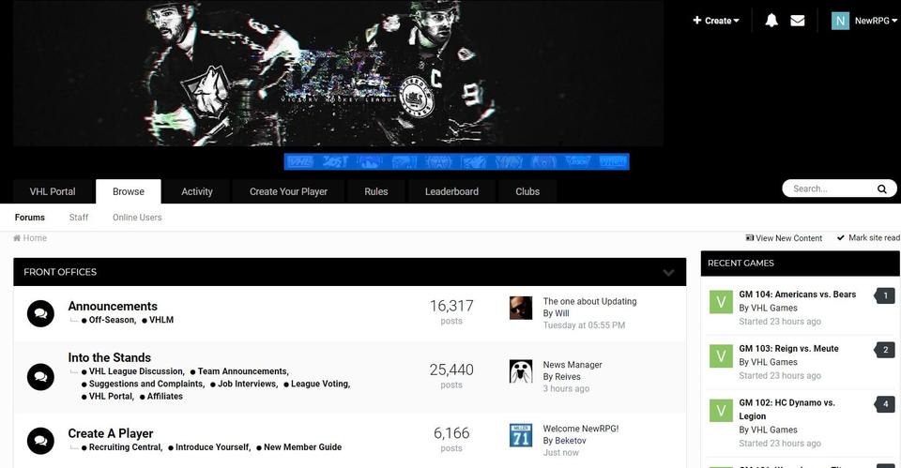Image resolution: width=901 pixels, height=468 pixels.
Task: Open Team Announcements subforum
Action: point(243,371)
